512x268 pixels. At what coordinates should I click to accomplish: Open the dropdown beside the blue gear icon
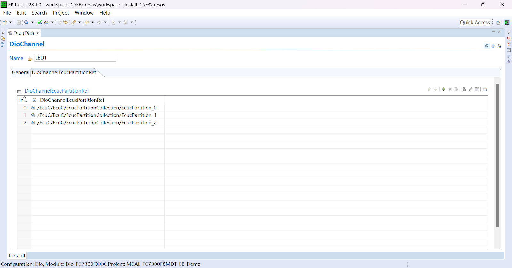(32, 22)
